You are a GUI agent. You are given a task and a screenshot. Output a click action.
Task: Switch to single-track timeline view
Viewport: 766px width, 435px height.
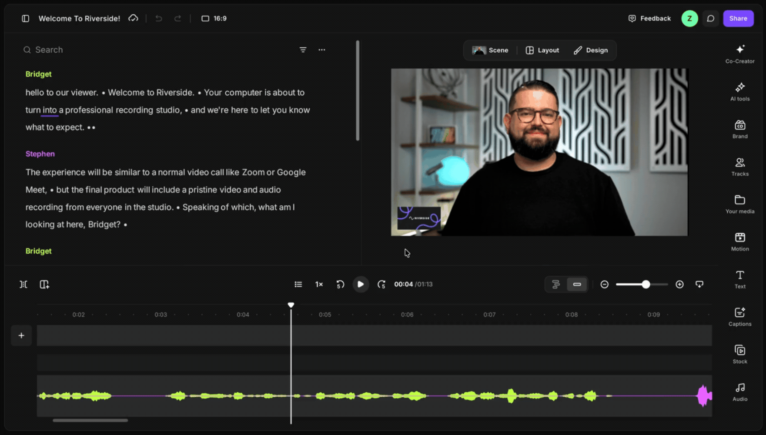coord(577,284)
